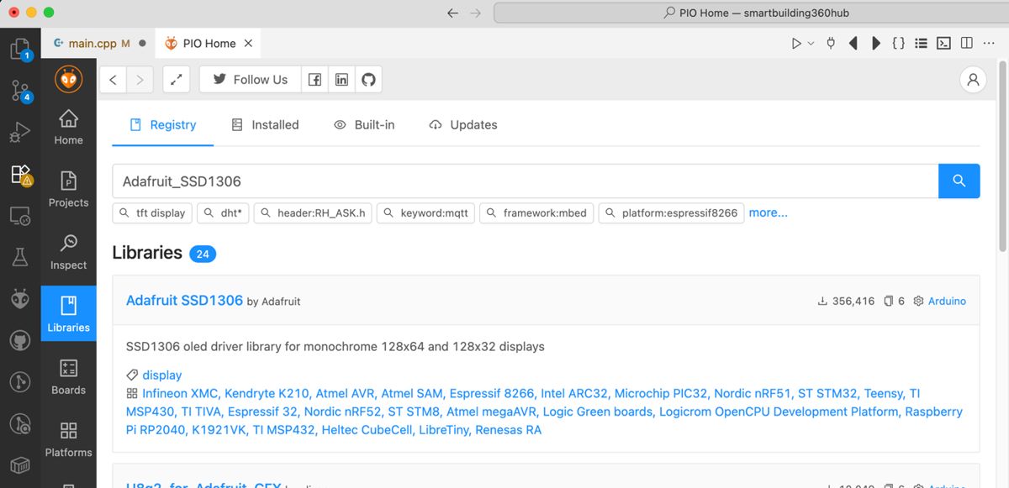Open Projects section in PIO sidebar
Screen dimensions: 1009x488
point(69,190)
